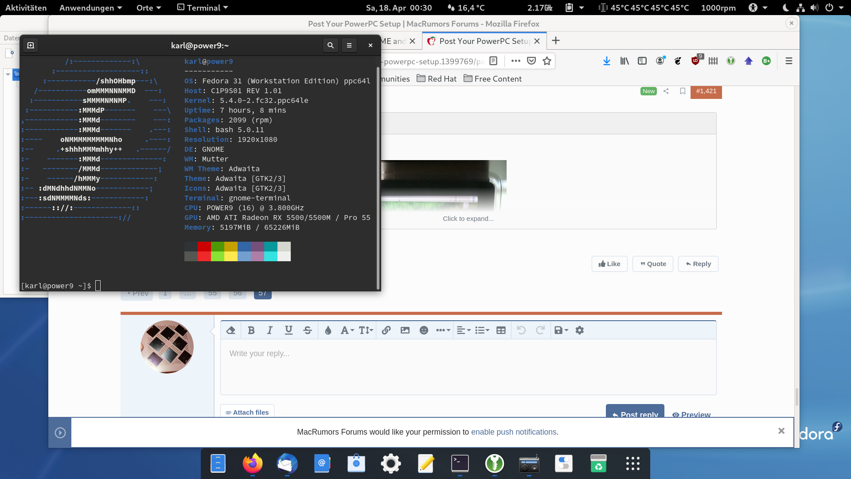This screenshot has width=851, height=479.
Task: Click Firefox page vertical scrollbar
Action: (x=796, y=397)
